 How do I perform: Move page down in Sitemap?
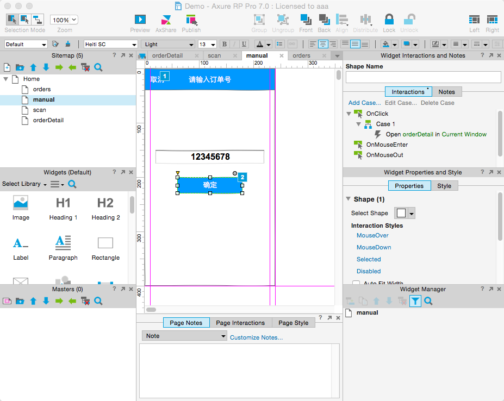tap(46, 67)
